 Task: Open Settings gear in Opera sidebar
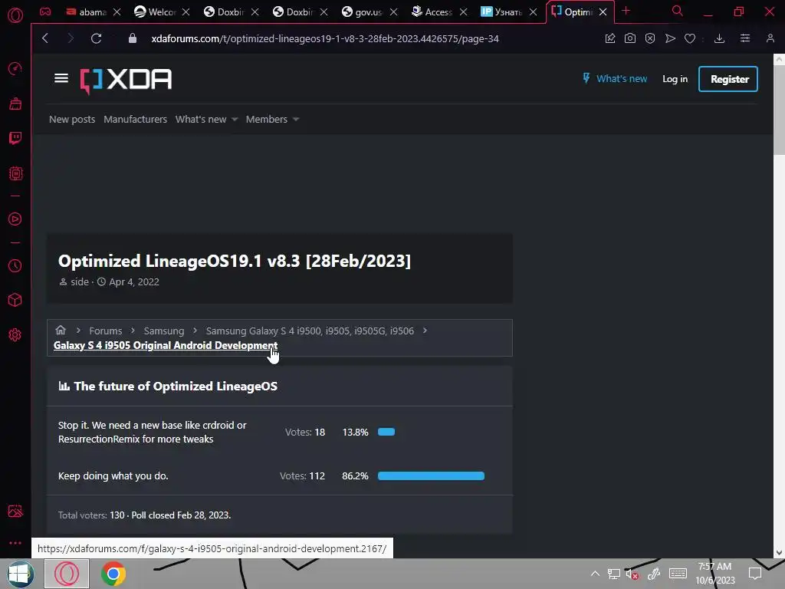(15, 334)
